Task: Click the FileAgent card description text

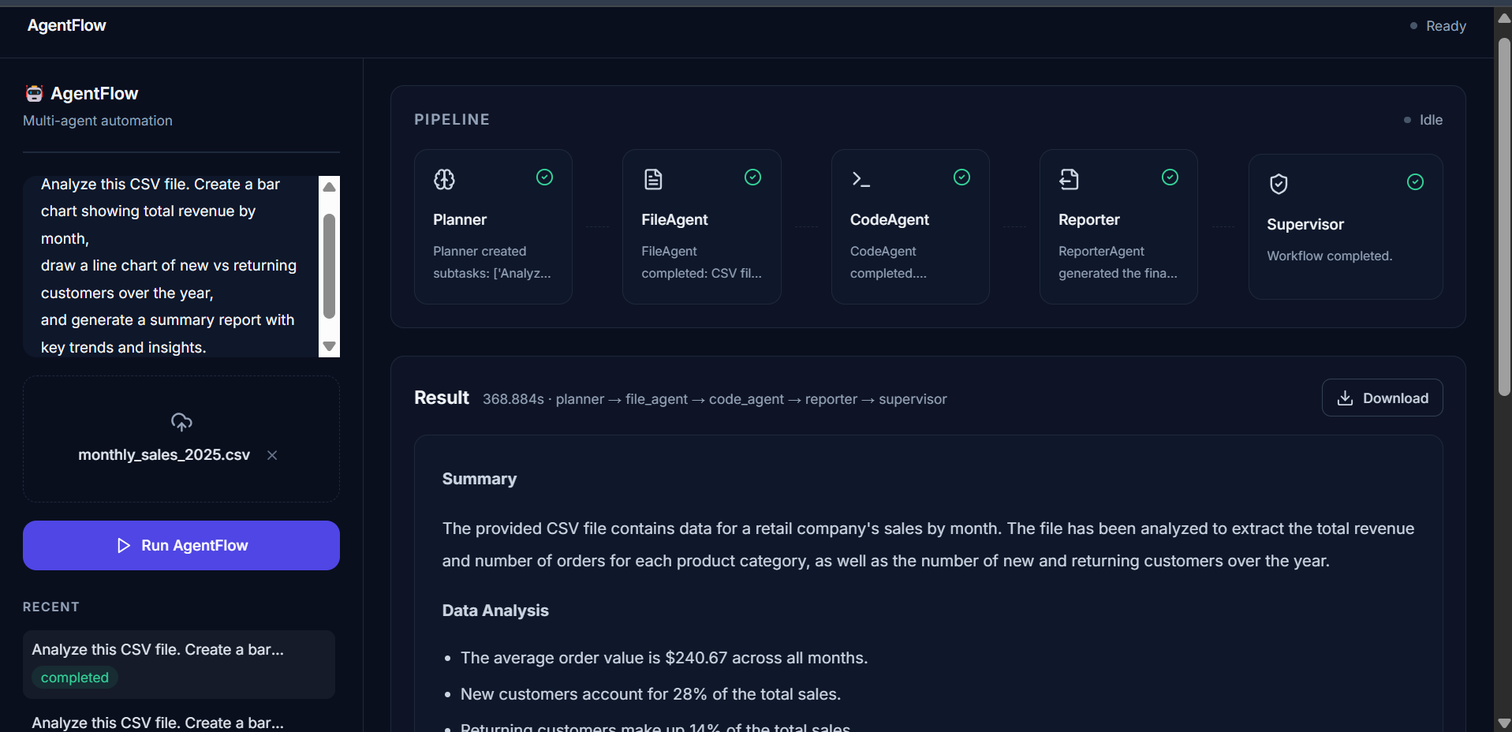Action: [x=702, y=262]
